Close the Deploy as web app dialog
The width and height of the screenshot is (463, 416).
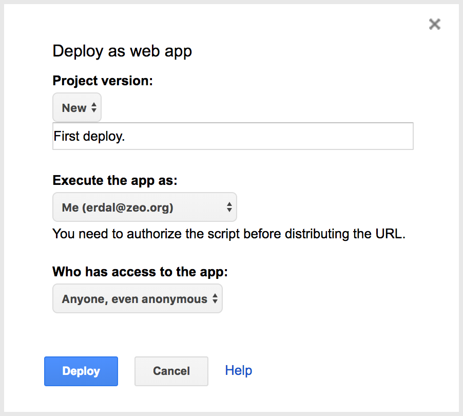tap(435, 24)
